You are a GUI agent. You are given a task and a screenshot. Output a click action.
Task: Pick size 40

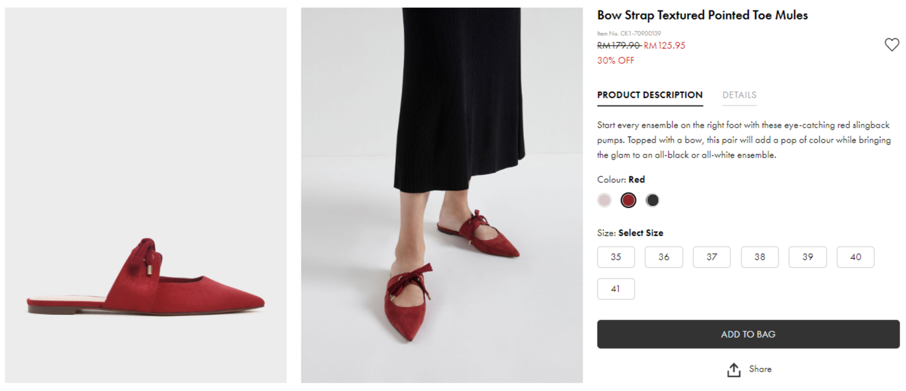pos(855,257)
